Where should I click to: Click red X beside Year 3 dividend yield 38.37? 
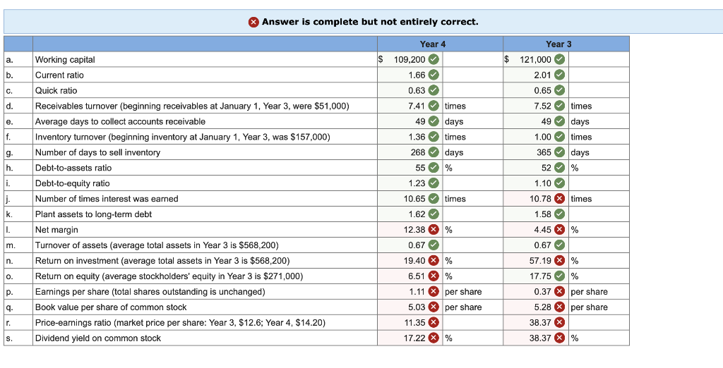click(559, 338)
